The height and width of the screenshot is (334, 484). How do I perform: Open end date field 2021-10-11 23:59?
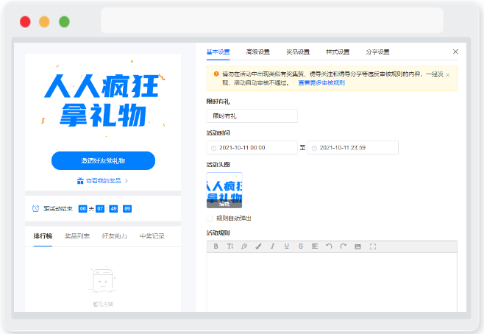352,148
